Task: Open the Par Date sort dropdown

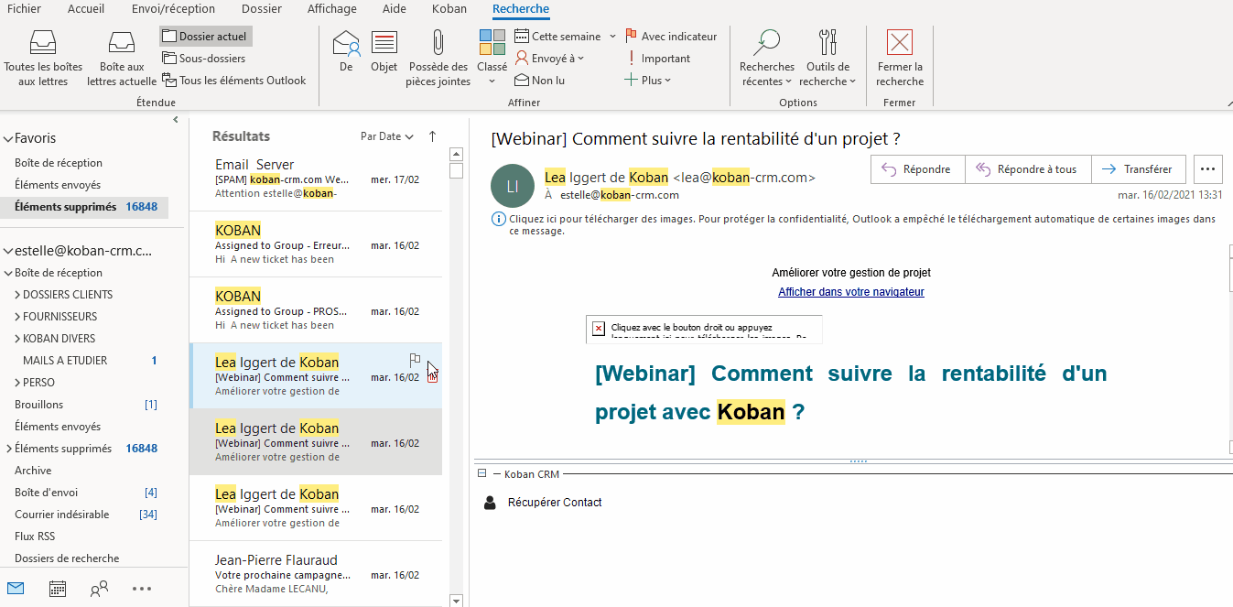Action: (387, 136)
